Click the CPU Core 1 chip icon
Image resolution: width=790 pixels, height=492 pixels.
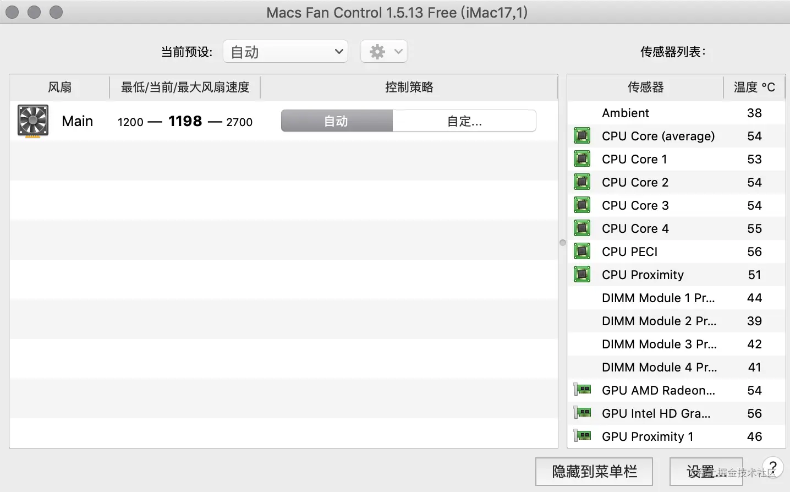(582, 158)
